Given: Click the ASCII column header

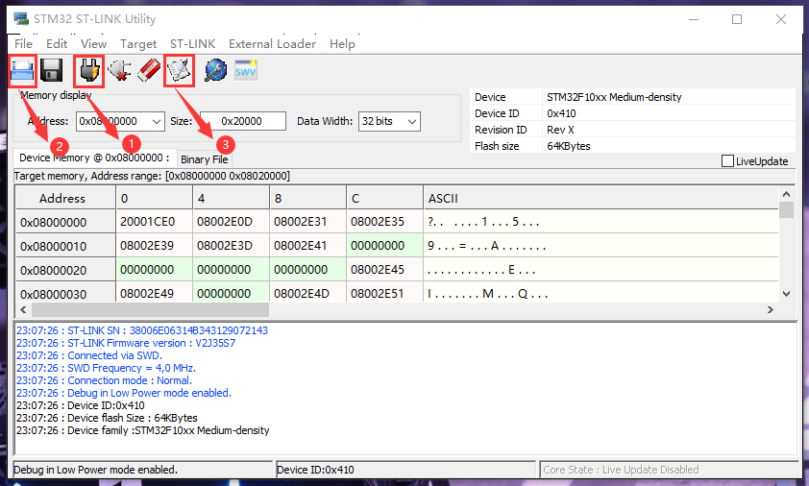Looking at the screenshot, I should [601, 198].
